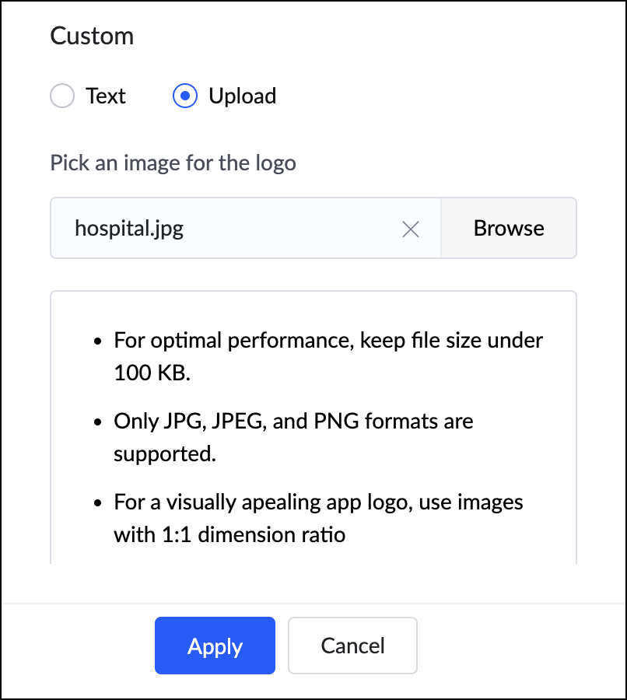
Task: Click the "For optimal performance" file size tip
Action: tap(328, 341)
